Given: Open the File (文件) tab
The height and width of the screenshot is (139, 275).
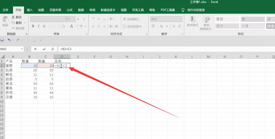Looking at the screenshot, I should pos(5,10).
